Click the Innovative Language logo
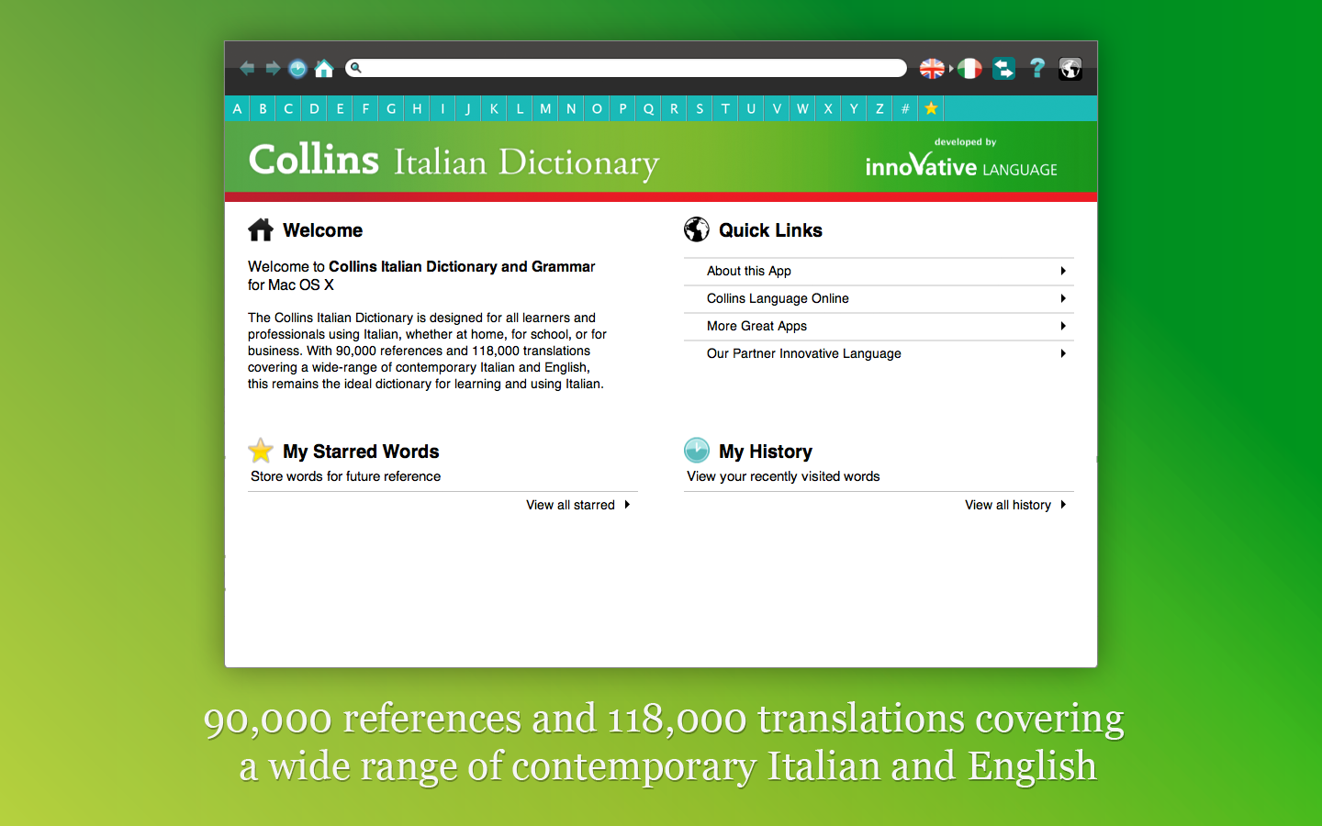Viewport: 1322px width, 826px height. (961, 158)
